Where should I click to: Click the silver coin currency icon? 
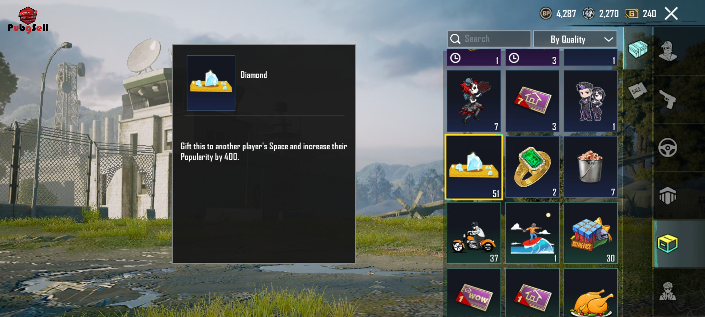coord(589,14)
